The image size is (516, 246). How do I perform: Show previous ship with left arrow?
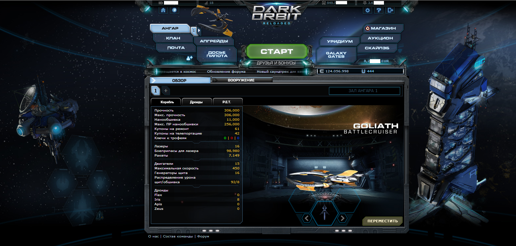click(307, 218)
